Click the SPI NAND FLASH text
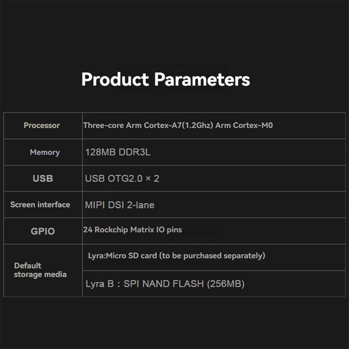The image size is (349, 349). (x=163, y=284)
